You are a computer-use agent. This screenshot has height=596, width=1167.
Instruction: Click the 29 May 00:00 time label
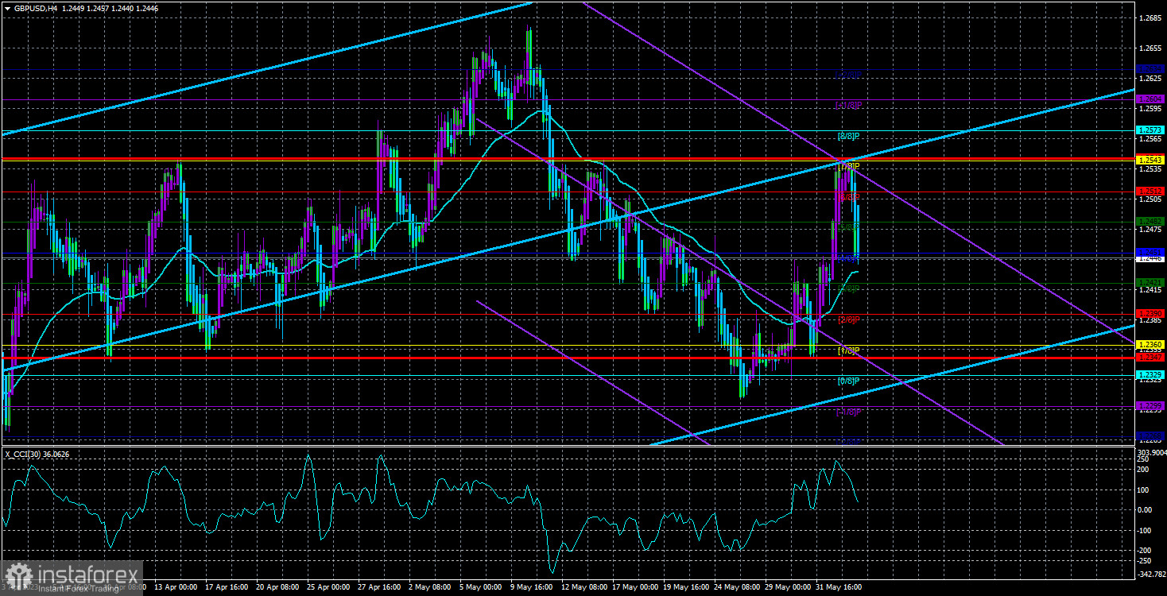point(786,587)
